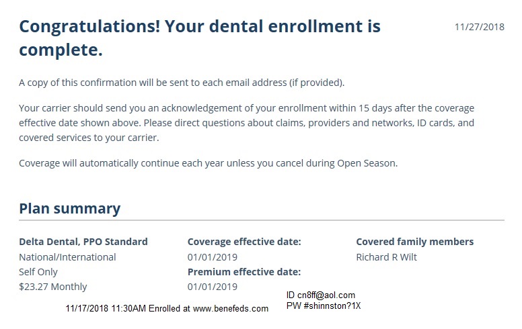Viewport: 522px width, 329px height.
Task: Click the "$23.27 Monthly" premium amount
Action: pos(52,287)
